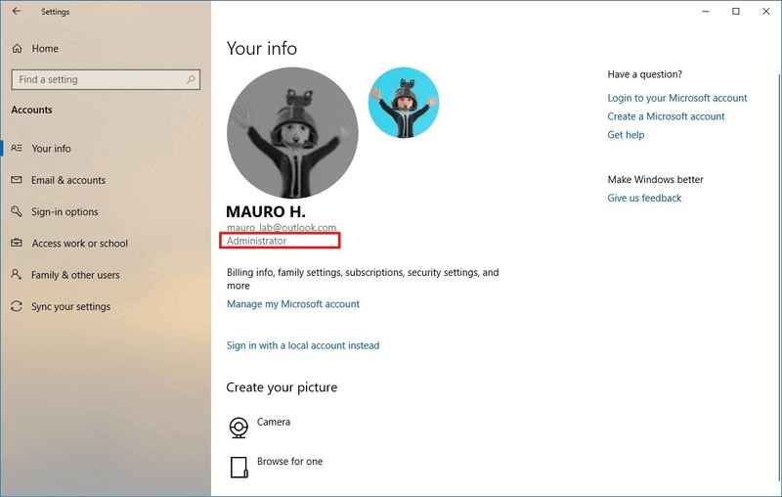Click the Sync your settings arrows icon
Screen dimensions: 782x497
(17, 306)
